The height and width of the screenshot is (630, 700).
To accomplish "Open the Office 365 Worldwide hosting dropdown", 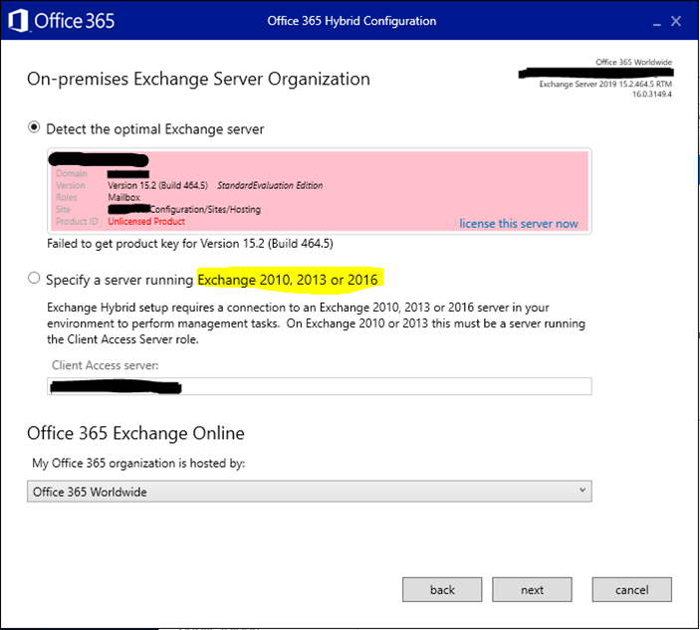I will pos(310,492).
